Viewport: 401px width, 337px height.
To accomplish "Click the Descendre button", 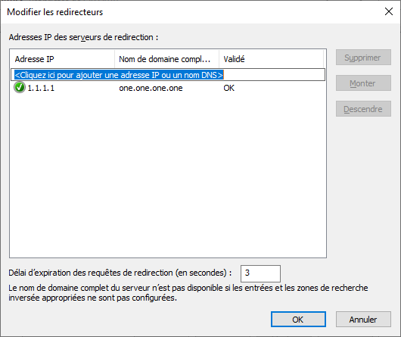I will 363,109.
